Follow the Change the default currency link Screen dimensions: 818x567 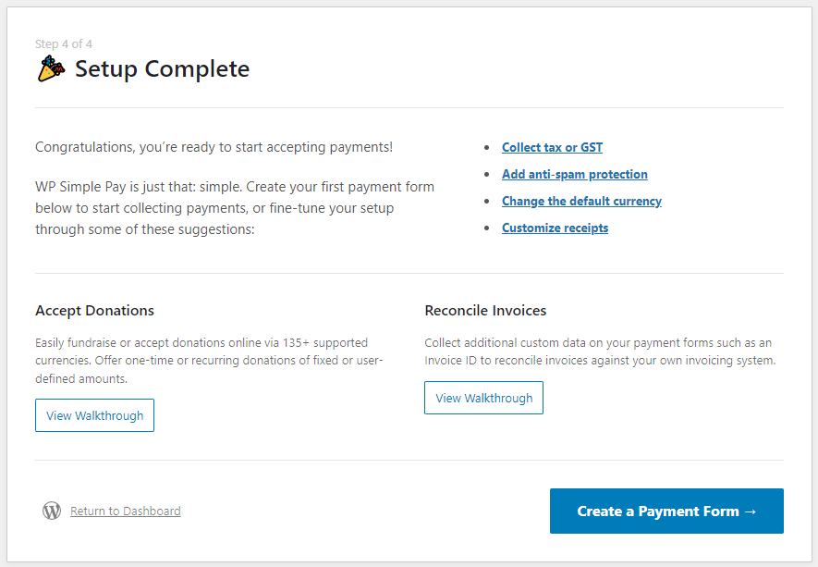581,201
